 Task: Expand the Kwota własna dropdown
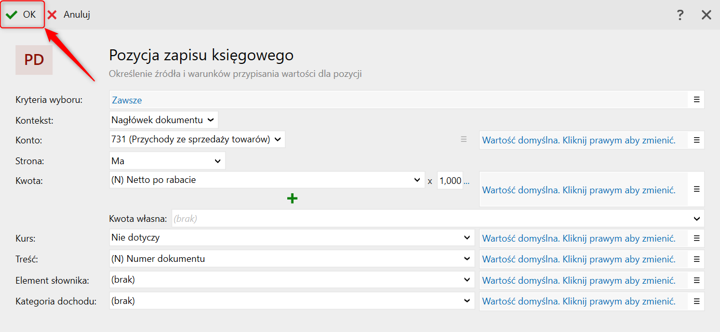pyautogui.click(x=437, y=219)
